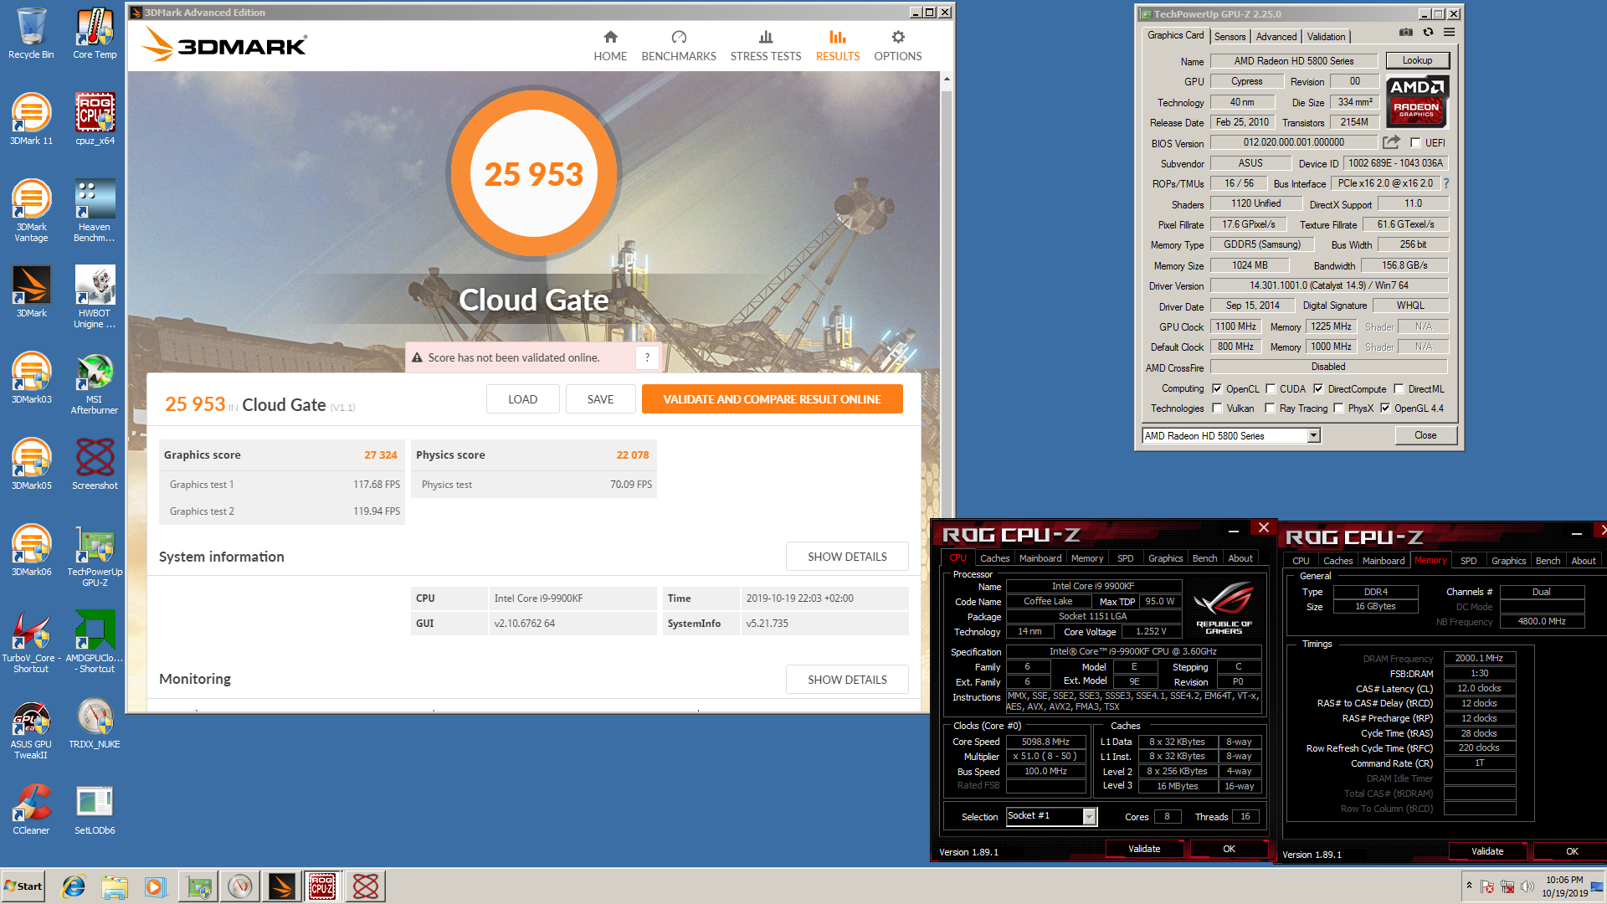The width and height of the screenshot is (1607, 904).
Task: Open STRESS TESTS tab in 3DMark
Action: (x=766, y=46)
